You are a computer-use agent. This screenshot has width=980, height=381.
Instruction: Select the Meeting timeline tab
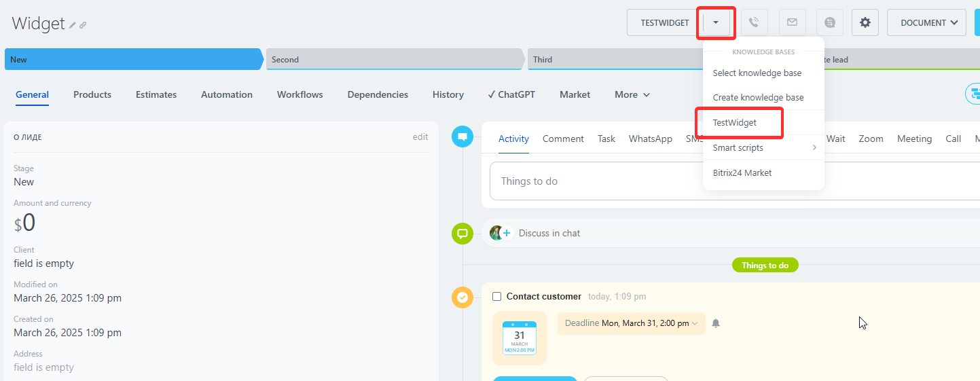coord(915,139)
